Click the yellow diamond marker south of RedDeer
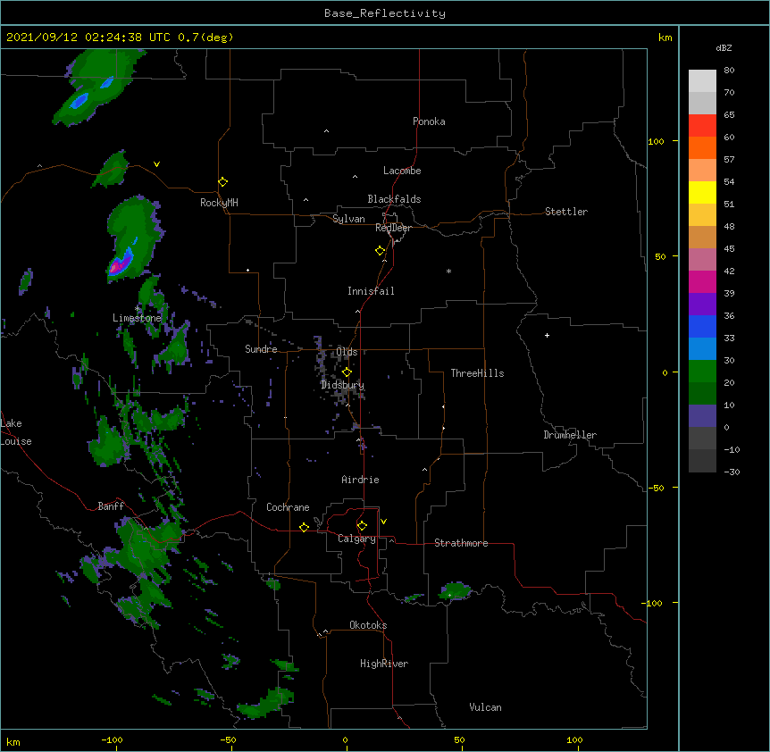 (380, 251)
